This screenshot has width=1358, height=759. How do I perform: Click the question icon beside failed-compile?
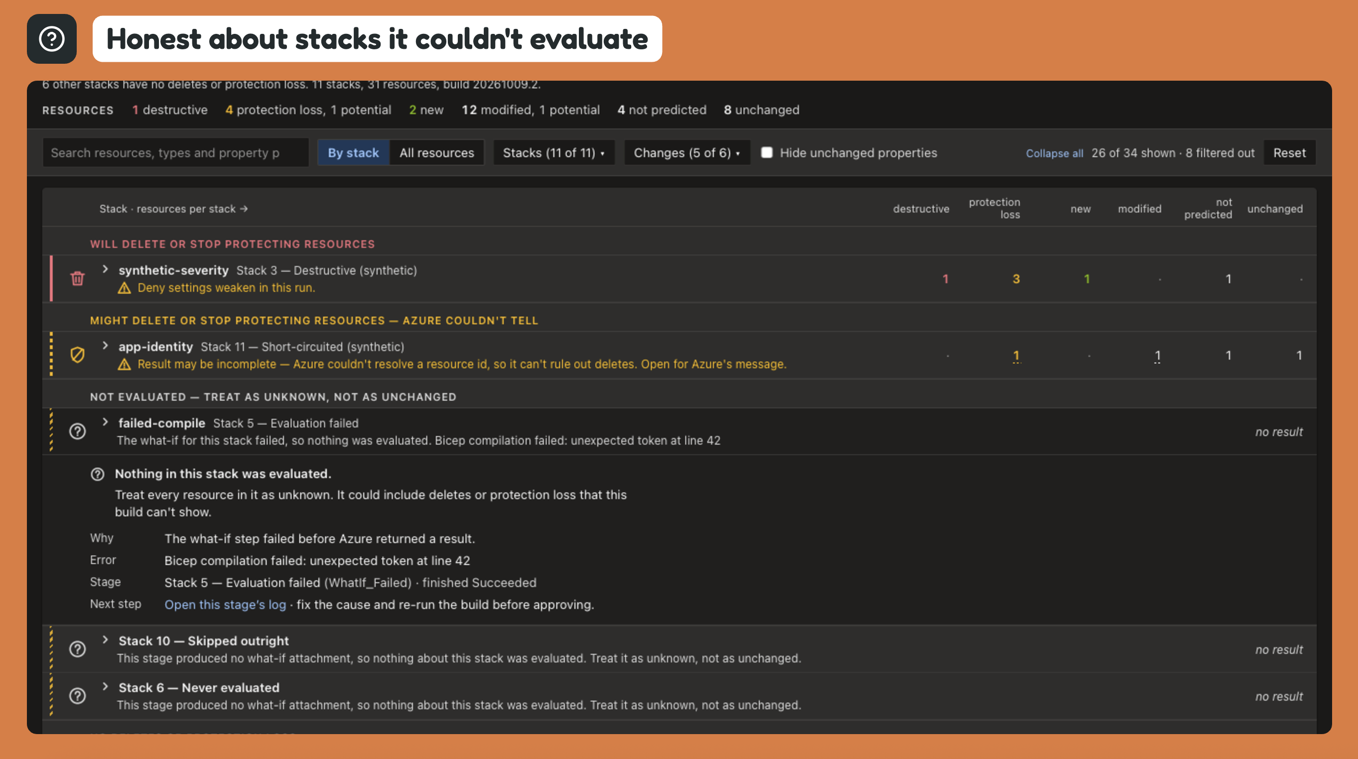(x=78, y=431)
